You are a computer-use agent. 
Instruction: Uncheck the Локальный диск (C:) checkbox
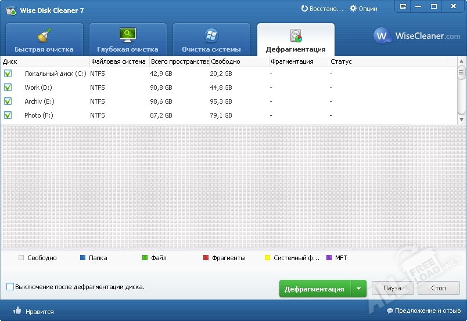(x=8, y=74)
